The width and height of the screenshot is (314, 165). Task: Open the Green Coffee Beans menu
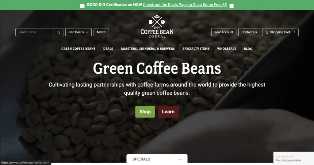pyautogui.click(x=78, y=49)
